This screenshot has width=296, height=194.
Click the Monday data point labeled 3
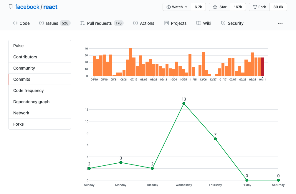click(121, 162)
